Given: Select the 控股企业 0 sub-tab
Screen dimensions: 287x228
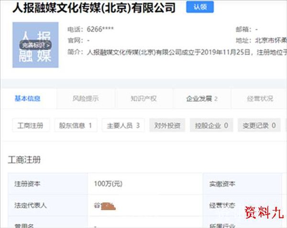Looking at the screenshot, I should point(211,125).
